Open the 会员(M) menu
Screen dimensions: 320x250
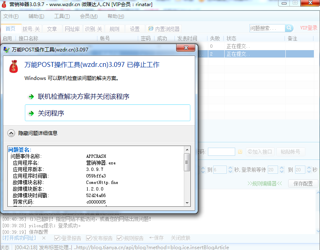click(88, 16)
